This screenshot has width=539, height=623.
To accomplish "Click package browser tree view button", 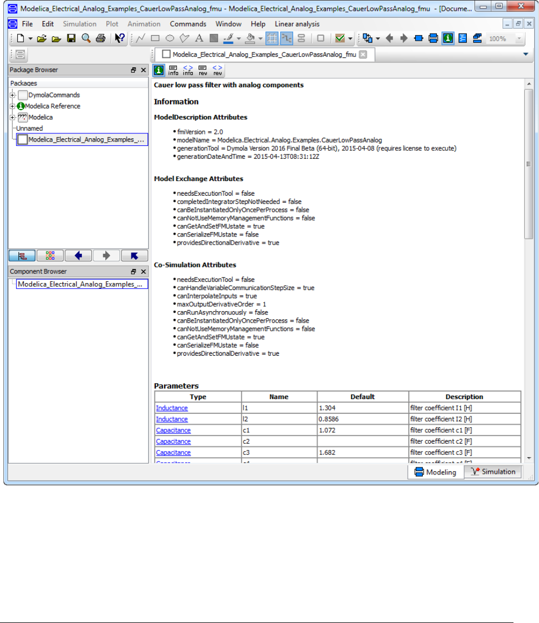I will 22,255.
